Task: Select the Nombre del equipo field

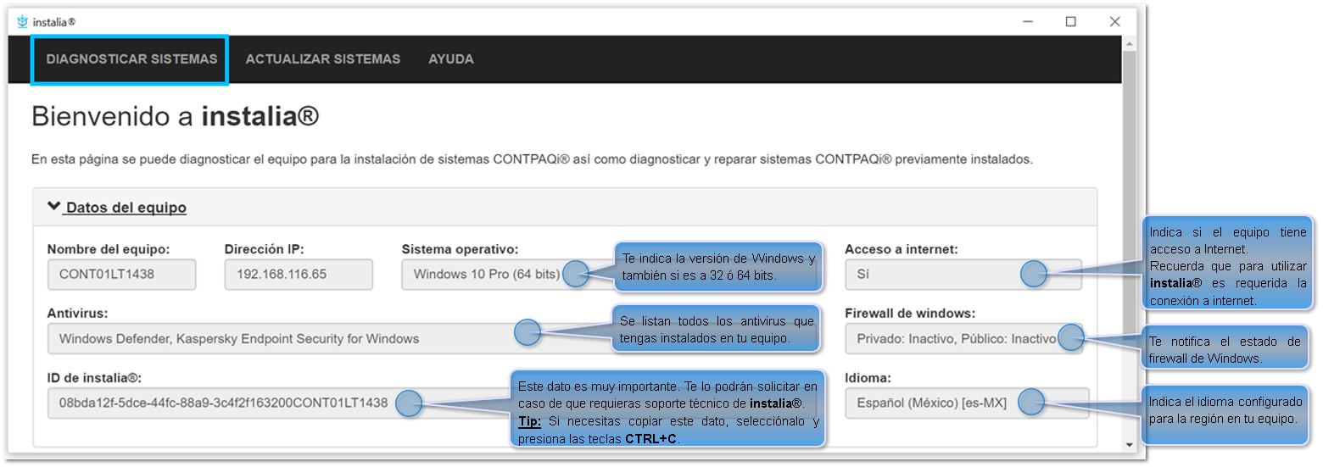Action: click(x=121, y=275)
